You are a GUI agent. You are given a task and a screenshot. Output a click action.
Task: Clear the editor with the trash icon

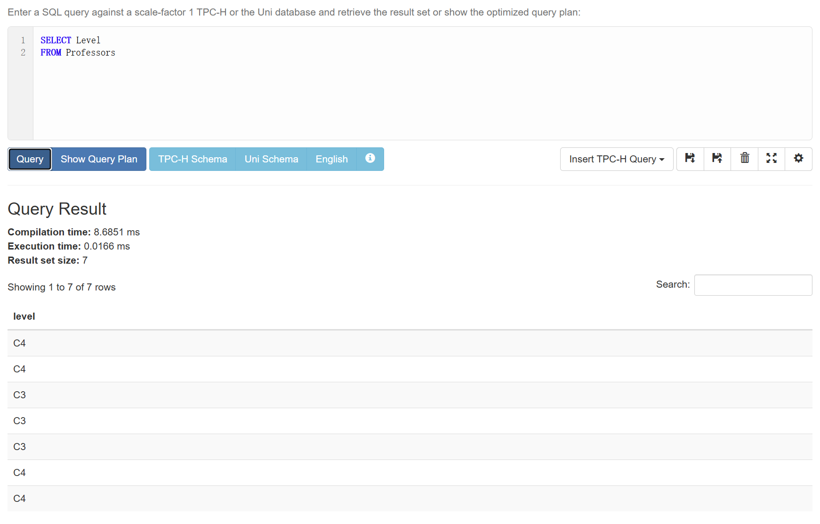tap(744, 159)
